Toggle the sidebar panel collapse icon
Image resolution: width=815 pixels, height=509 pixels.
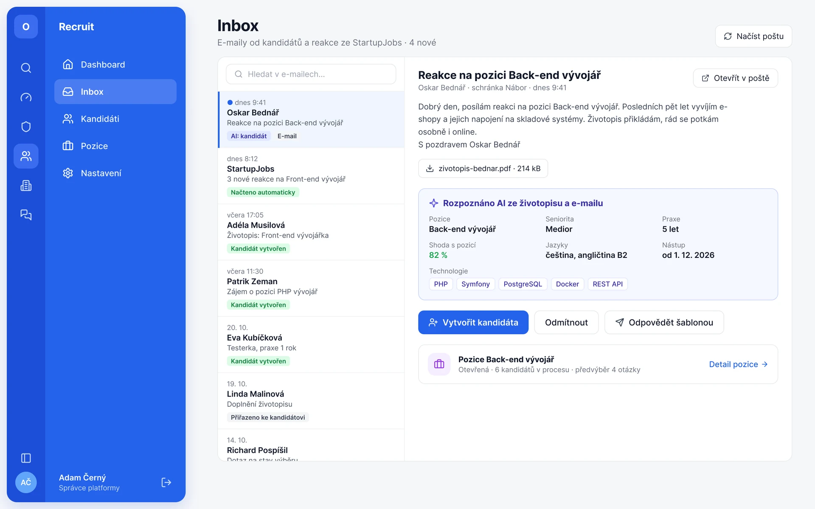[x=26, y=458]
